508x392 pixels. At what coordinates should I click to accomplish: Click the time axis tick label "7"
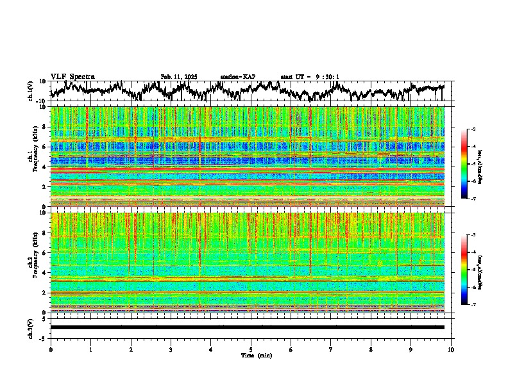click(x=331, y=350)
